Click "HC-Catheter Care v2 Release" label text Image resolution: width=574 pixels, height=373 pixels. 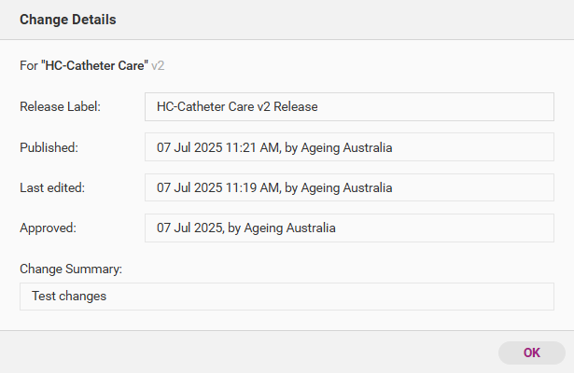(237, 107)
